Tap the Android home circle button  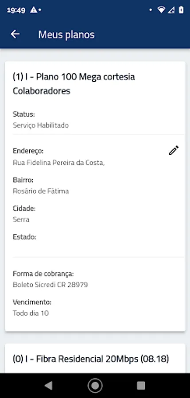click(95, 386)
